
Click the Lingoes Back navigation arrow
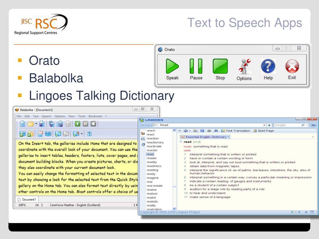pos(143,125)
